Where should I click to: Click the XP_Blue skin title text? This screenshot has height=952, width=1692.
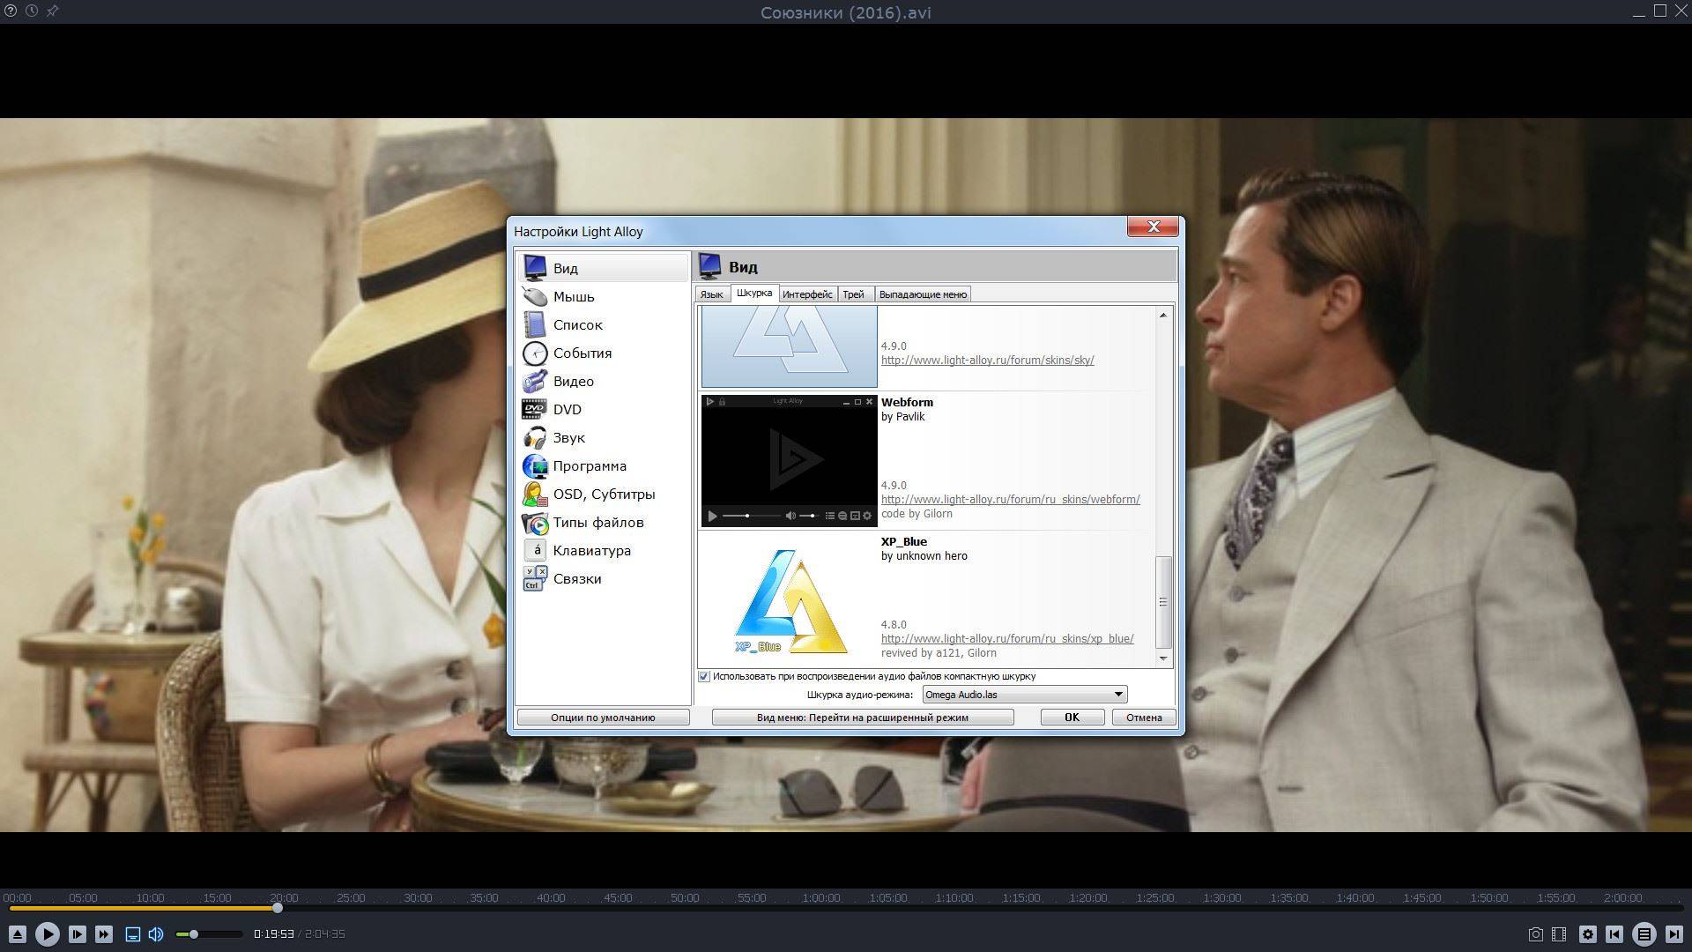[904, 541]
